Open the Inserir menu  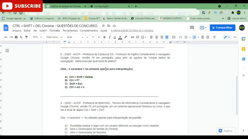(43, 31)
